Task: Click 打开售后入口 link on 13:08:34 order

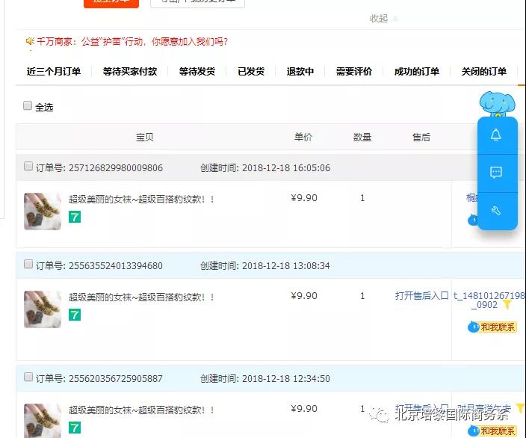Action: click(x=421, y=296)
